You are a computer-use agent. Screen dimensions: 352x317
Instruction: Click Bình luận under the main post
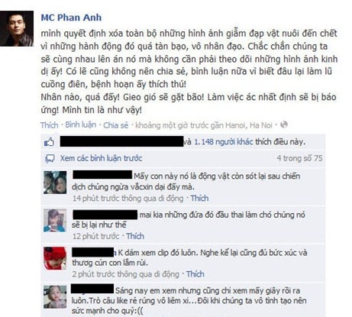(x=81, y=125)
